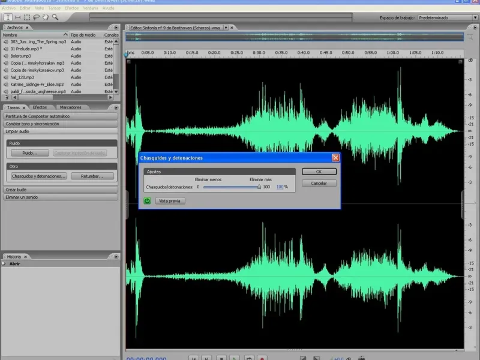Click the Tipo de medio column header
The image size is (480, 360).
85,35
